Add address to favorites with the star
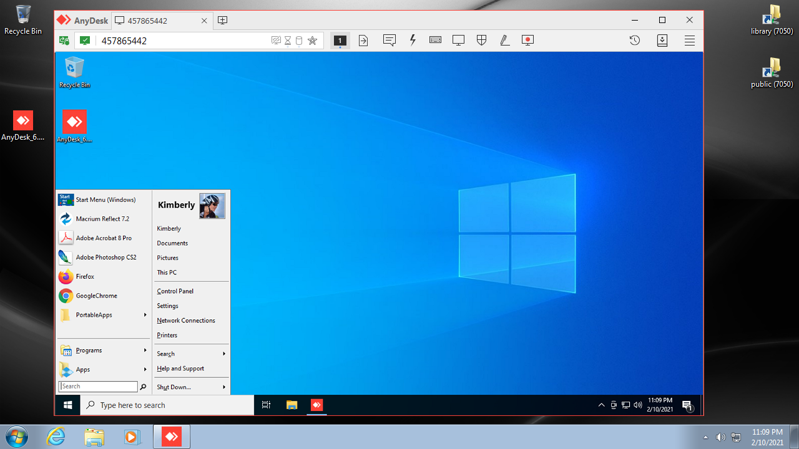Screen dimensions: 799x449 point(313,41)
